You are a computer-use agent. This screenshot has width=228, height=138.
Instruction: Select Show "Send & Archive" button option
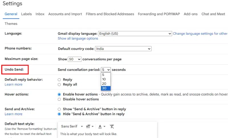click(59, 109)
